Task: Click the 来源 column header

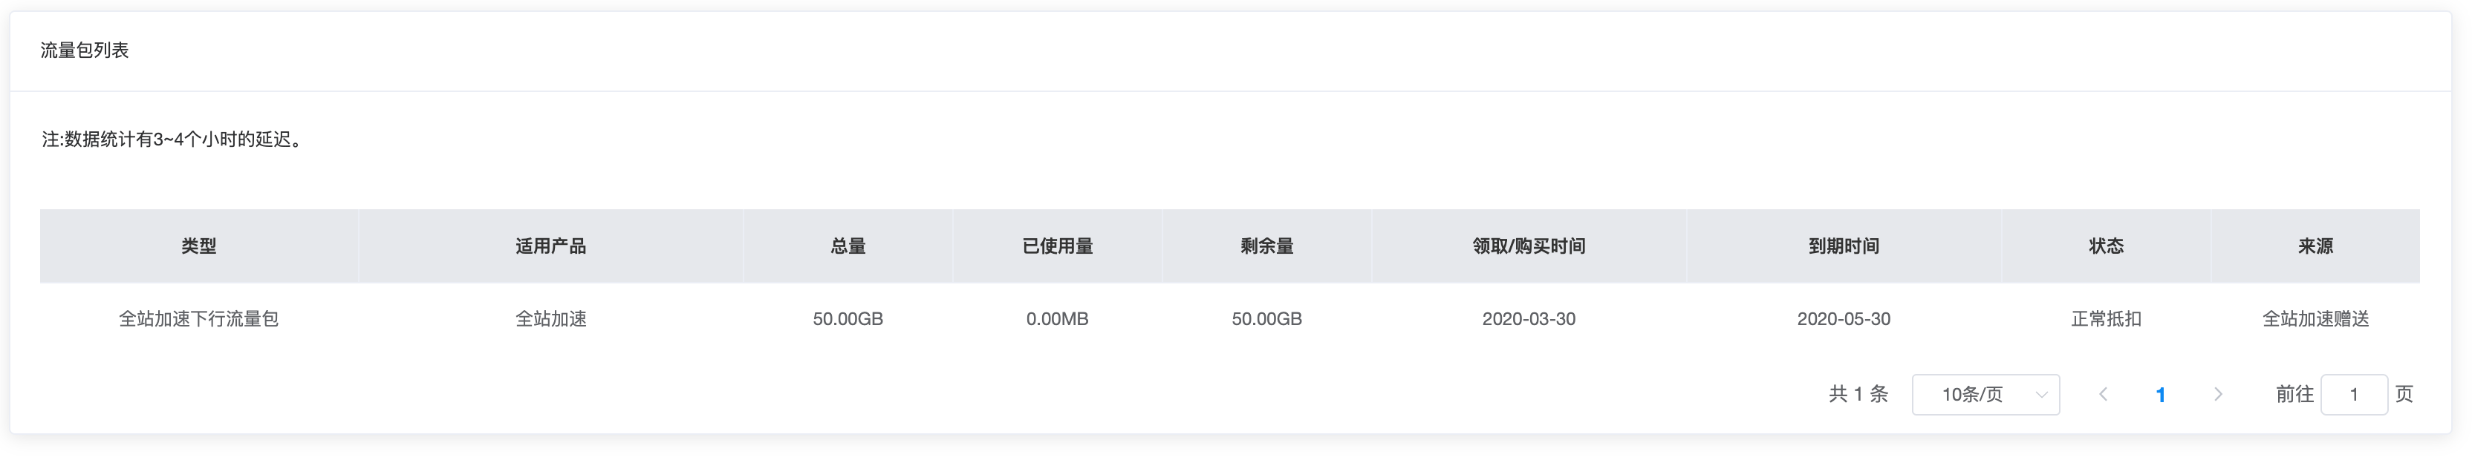Action: 2315,246
